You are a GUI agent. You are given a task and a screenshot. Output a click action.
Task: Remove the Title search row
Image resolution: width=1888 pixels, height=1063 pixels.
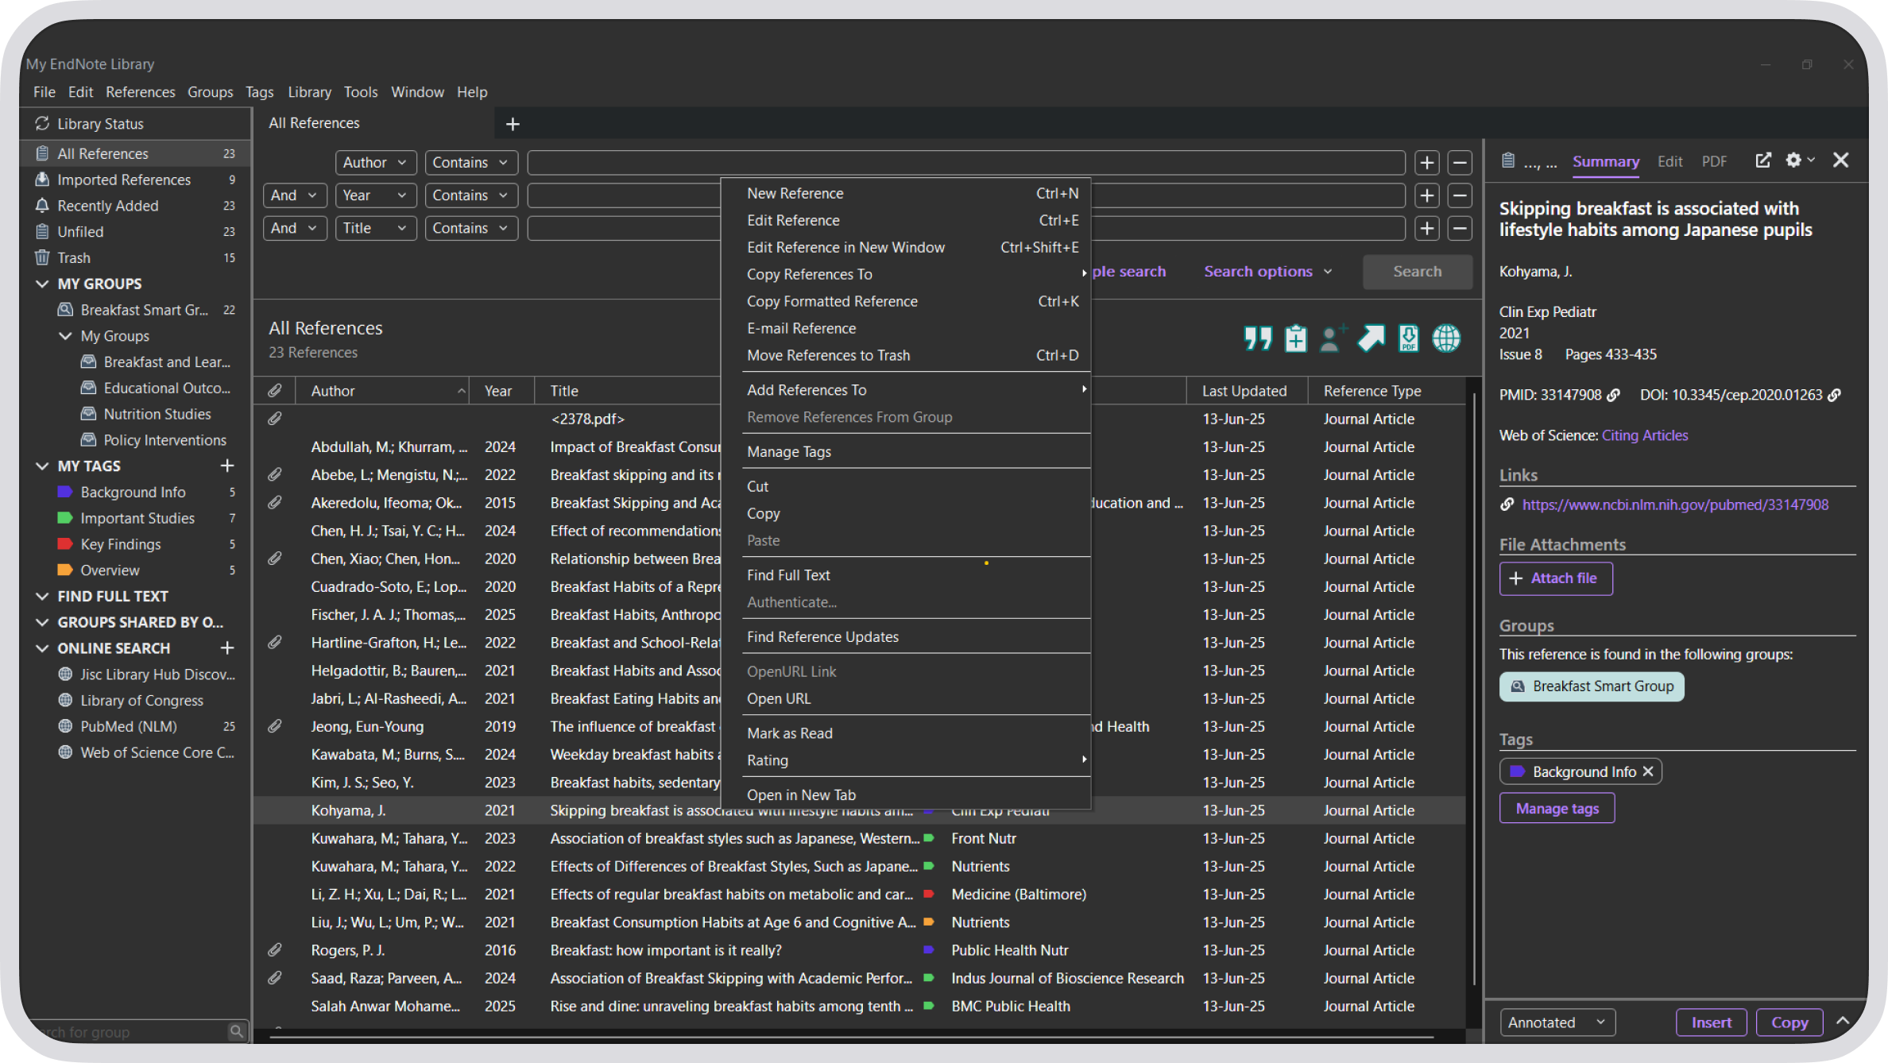[x=1460, y=229]
